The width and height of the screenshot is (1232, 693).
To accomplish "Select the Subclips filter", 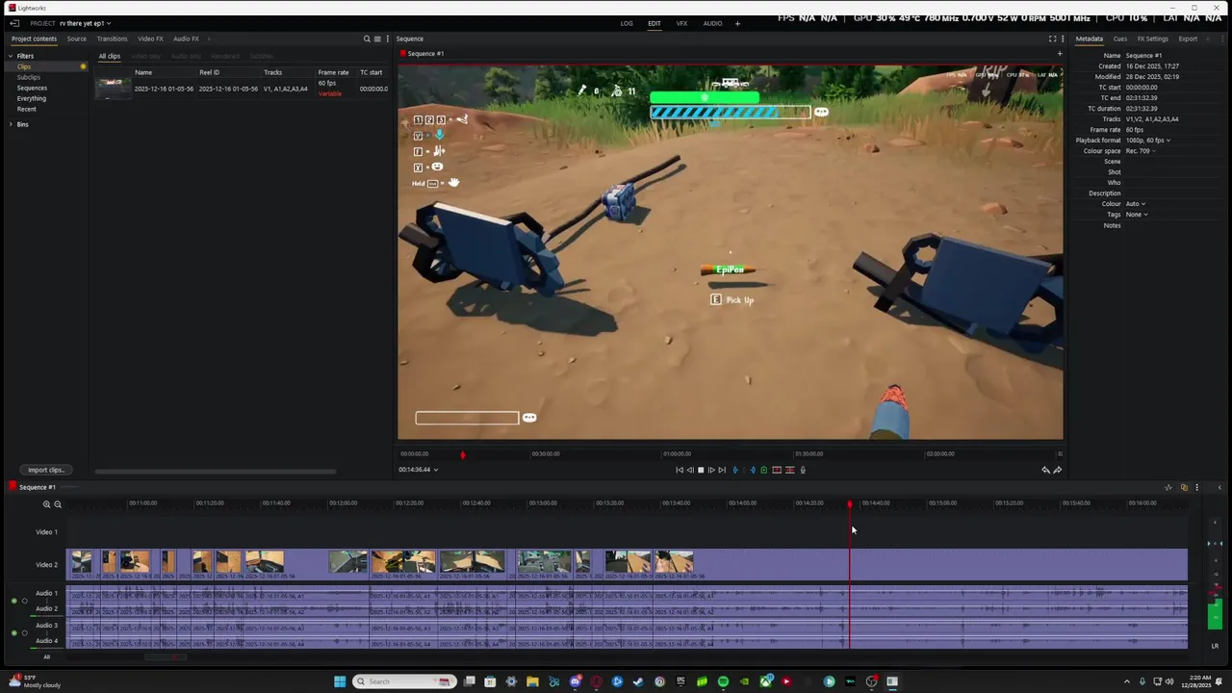I will click(28, 77).
